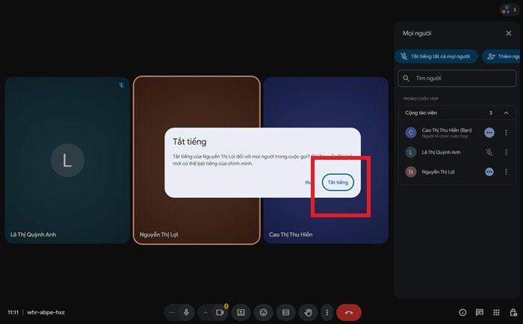Expand camera options arrow beside the camera button
This screenshot has height=324, width=523.
point(205,312)
